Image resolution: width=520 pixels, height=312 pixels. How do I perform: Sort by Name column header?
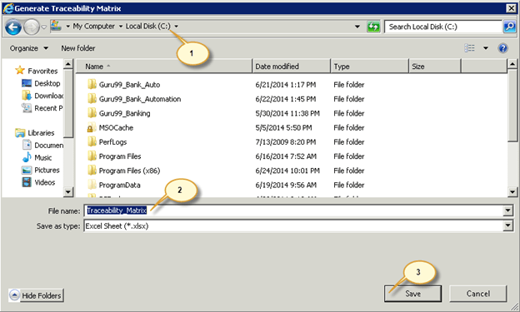(x=164, y=67)
